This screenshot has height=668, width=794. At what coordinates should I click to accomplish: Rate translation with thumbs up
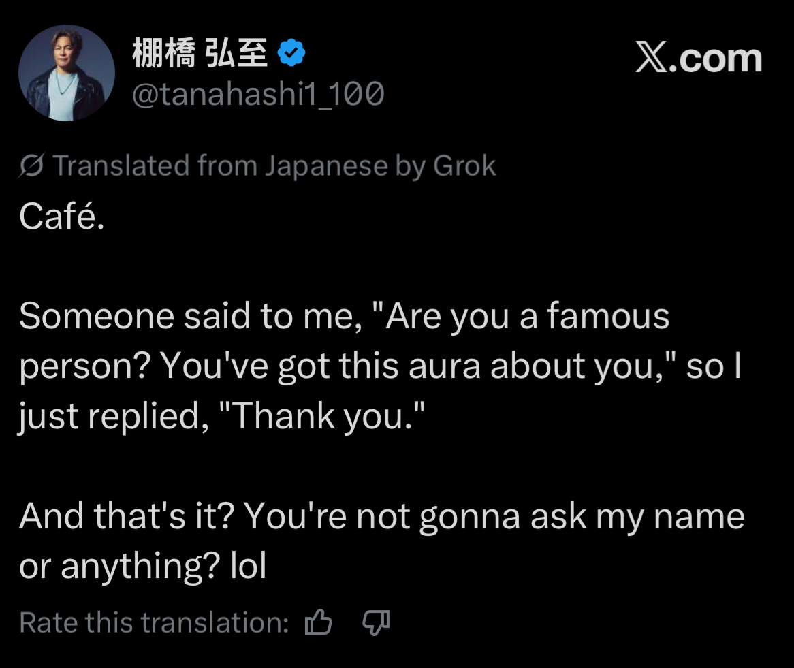pyautogui.click(x=319, y=622)
